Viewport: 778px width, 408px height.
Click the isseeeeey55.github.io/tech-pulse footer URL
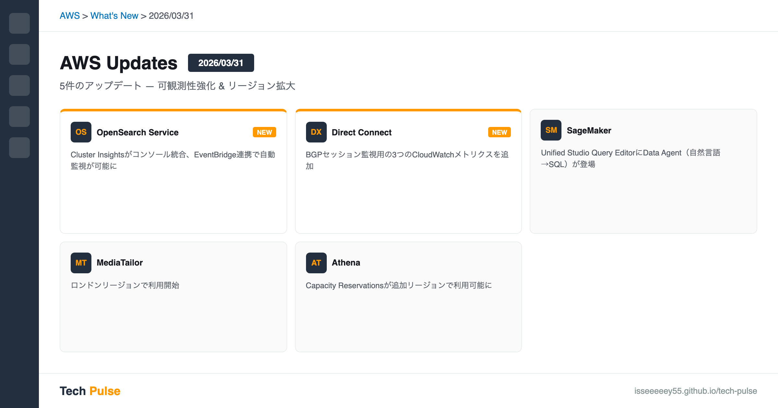pos(695,391)
